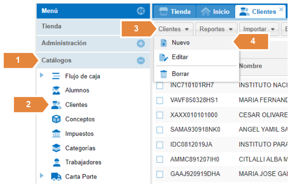Image resolution: width=290 pixels, height=186 pixels.
Task: Open Clientes in the Catálogos tree
Action: (x=76, y=105)
